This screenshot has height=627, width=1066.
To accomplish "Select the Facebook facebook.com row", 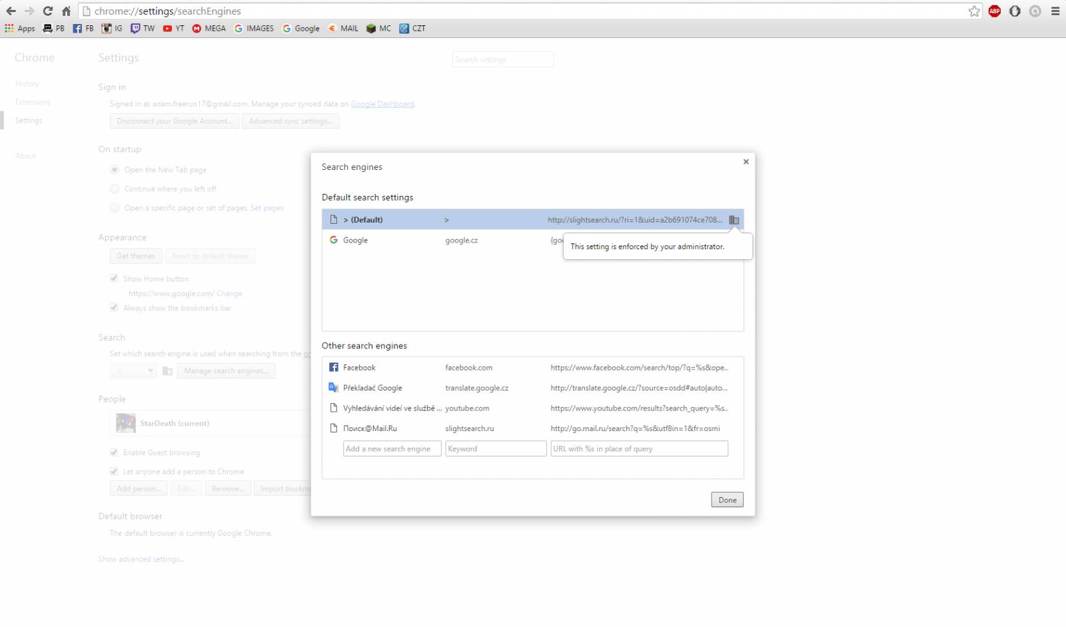I will pos(532,367).
